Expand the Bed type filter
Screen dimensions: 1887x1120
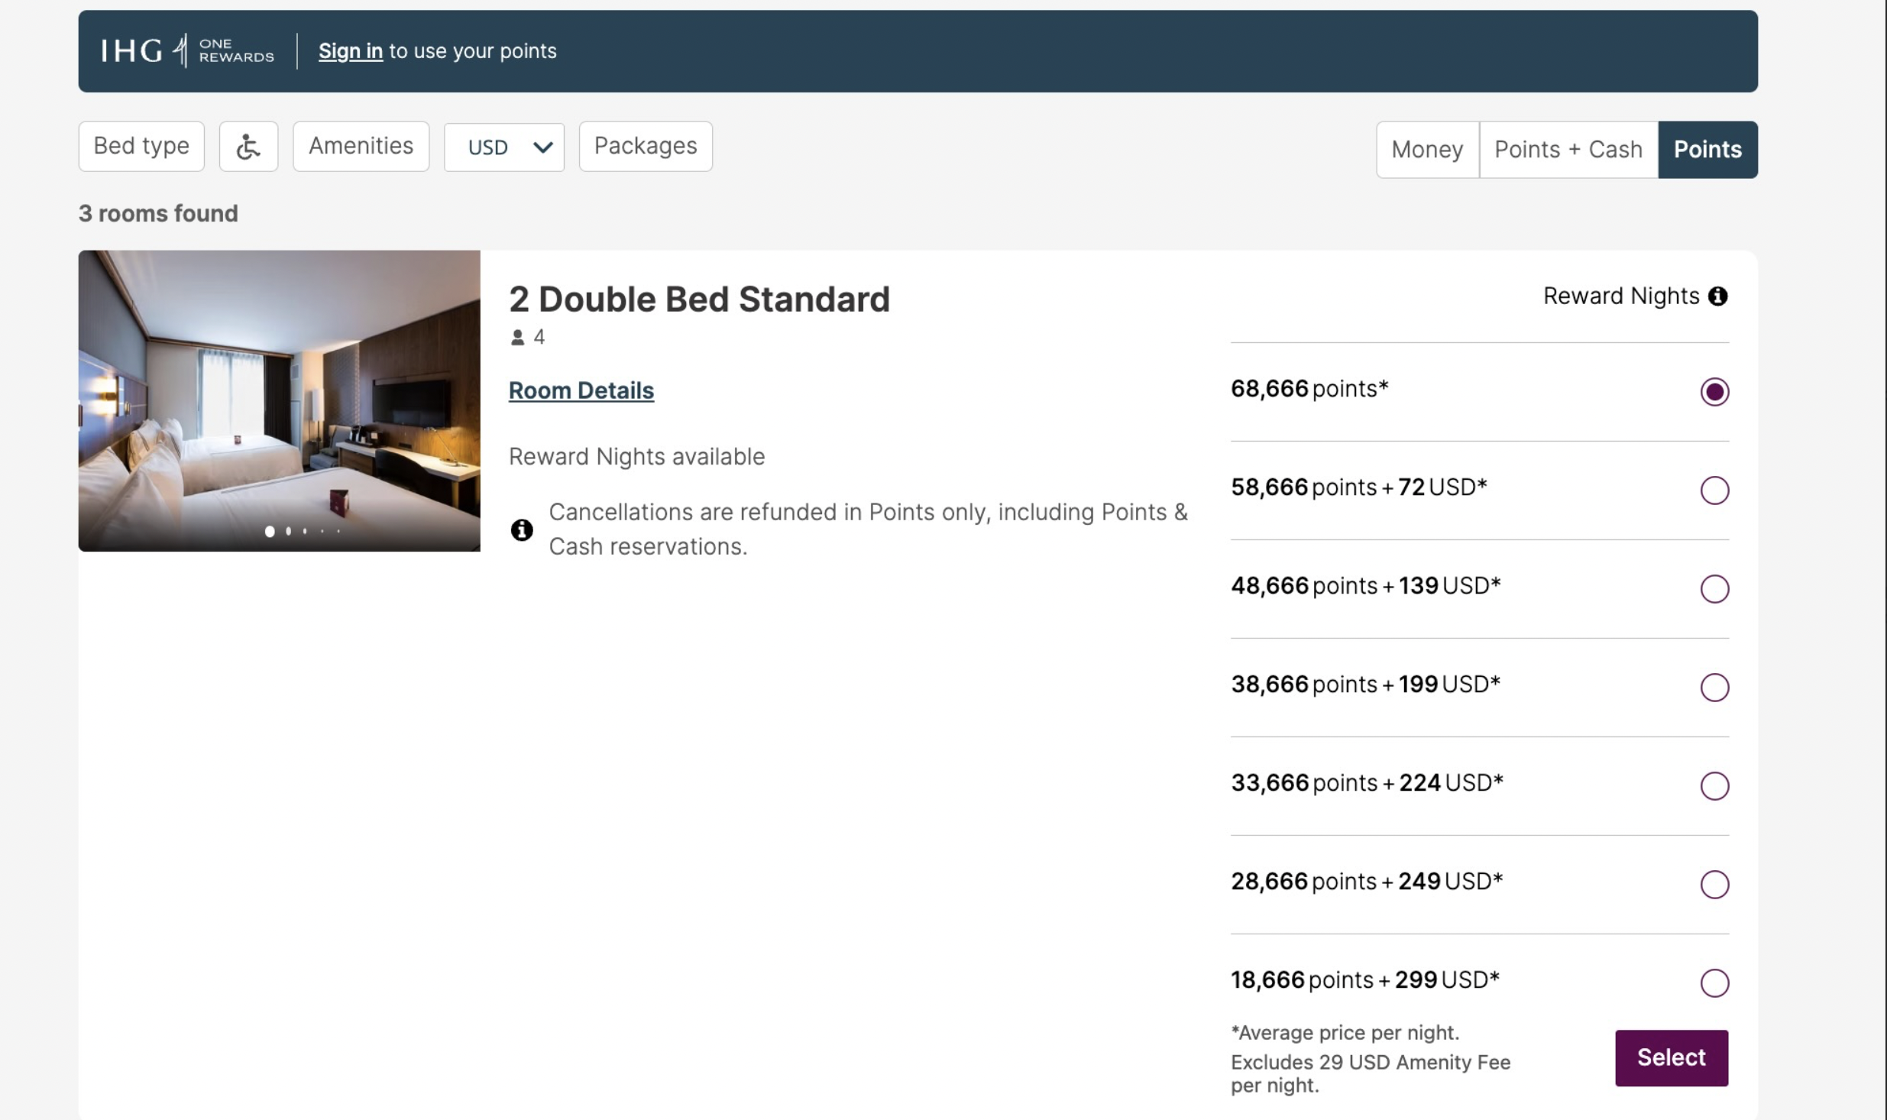[141, 146]
